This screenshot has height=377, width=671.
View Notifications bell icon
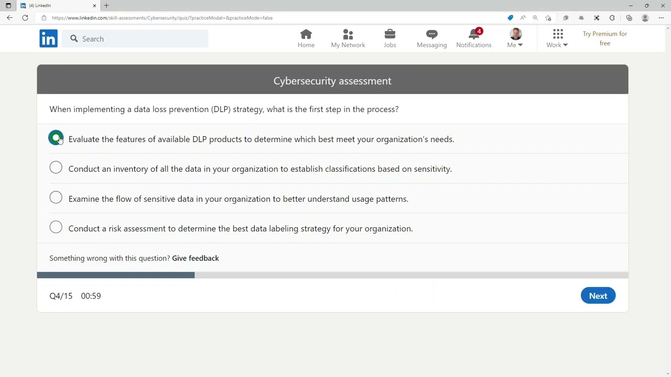(473, 35)
